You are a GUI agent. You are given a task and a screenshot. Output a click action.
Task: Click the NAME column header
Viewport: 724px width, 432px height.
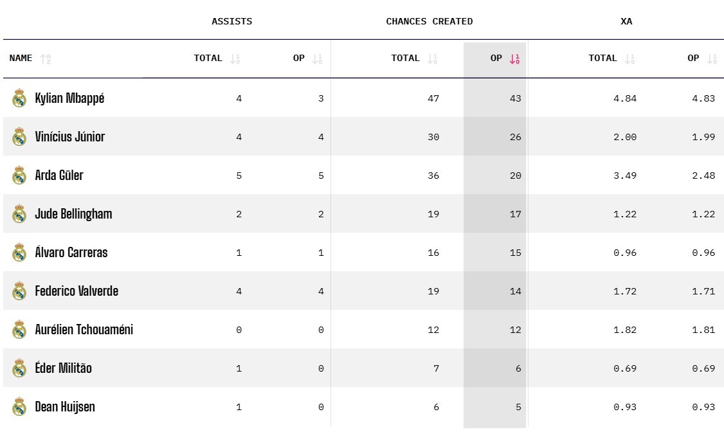[x=21, y=59]
